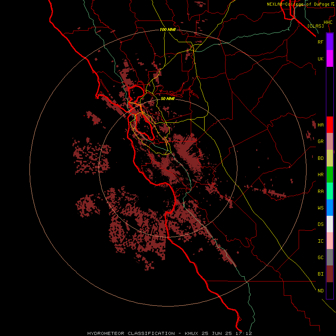The width and height of the screenshot is (336, 336).
Task: Click the UK legend label
Action: point(321,59)
